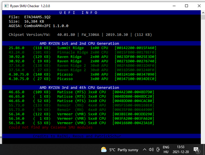Click the Renoir 59 KB row
205x155 pixels.
[x=82, y=110]
